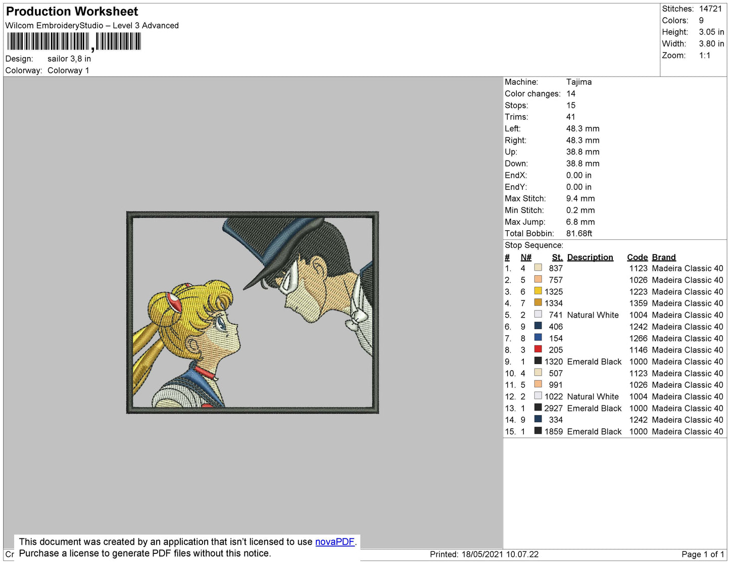Click stitch count '2927' in stop row 13
Screen dimensions: 730x564
(x=553, y=408)
